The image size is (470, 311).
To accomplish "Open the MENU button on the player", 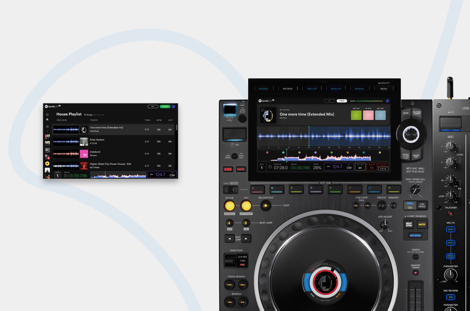I will (384, 89).
